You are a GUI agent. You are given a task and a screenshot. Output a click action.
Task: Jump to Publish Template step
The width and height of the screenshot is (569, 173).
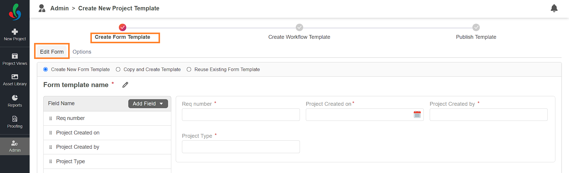(x=476, y=37)
